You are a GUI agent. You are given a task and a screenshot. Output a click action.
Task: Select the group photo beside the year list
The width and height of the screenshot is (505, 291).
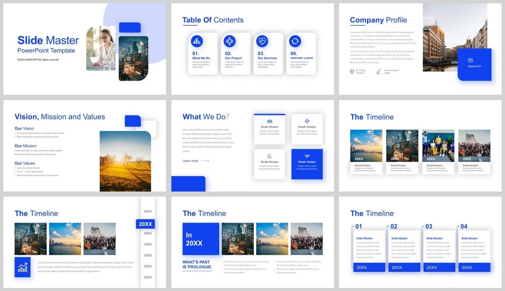coord(100,239)
